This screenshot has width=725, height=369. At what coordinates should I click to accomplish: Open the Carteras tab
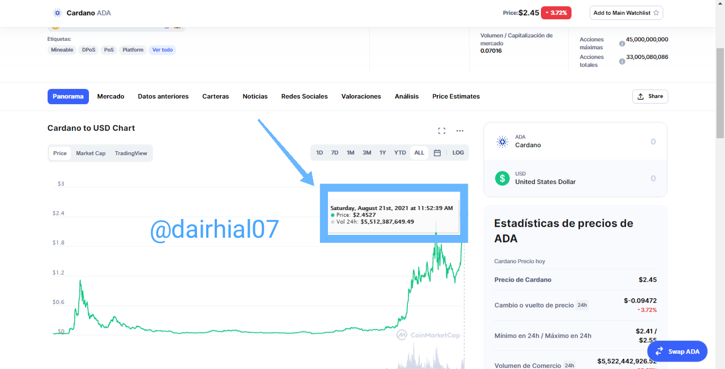click(216, 96)
